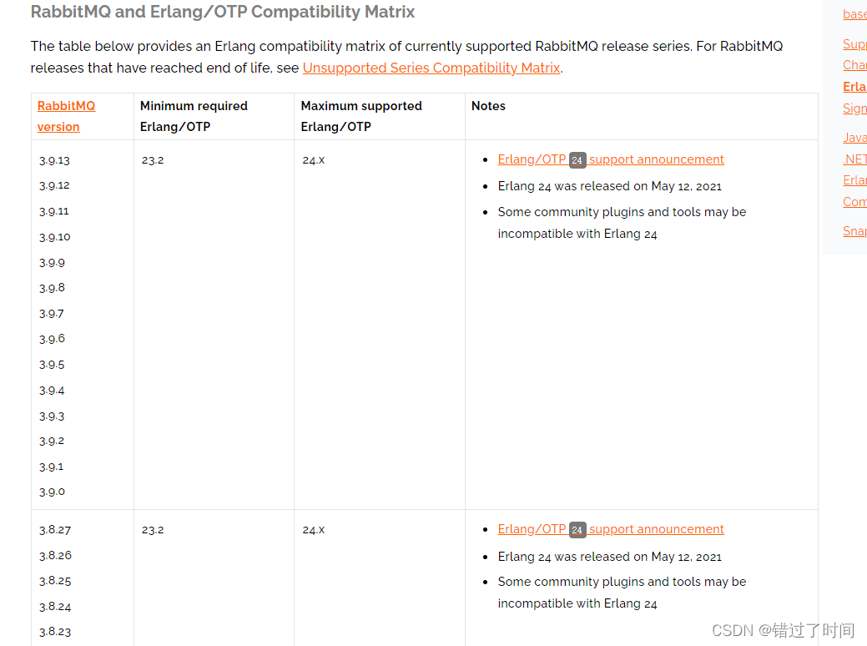Open the 'Java' sidebar link

(854, 137)
